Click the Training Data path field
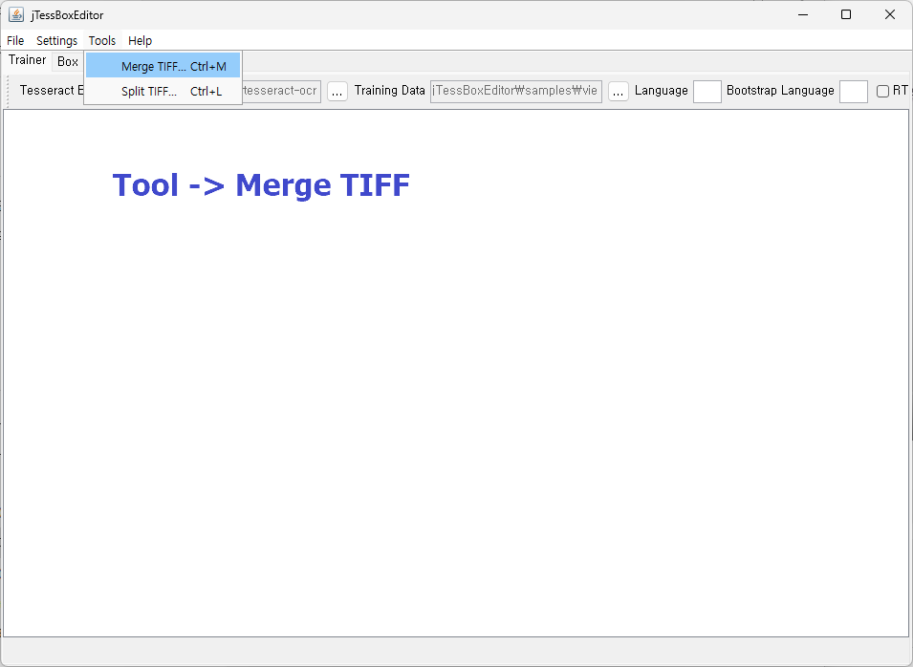The image size is (913, 667). [x=516, y=92]
